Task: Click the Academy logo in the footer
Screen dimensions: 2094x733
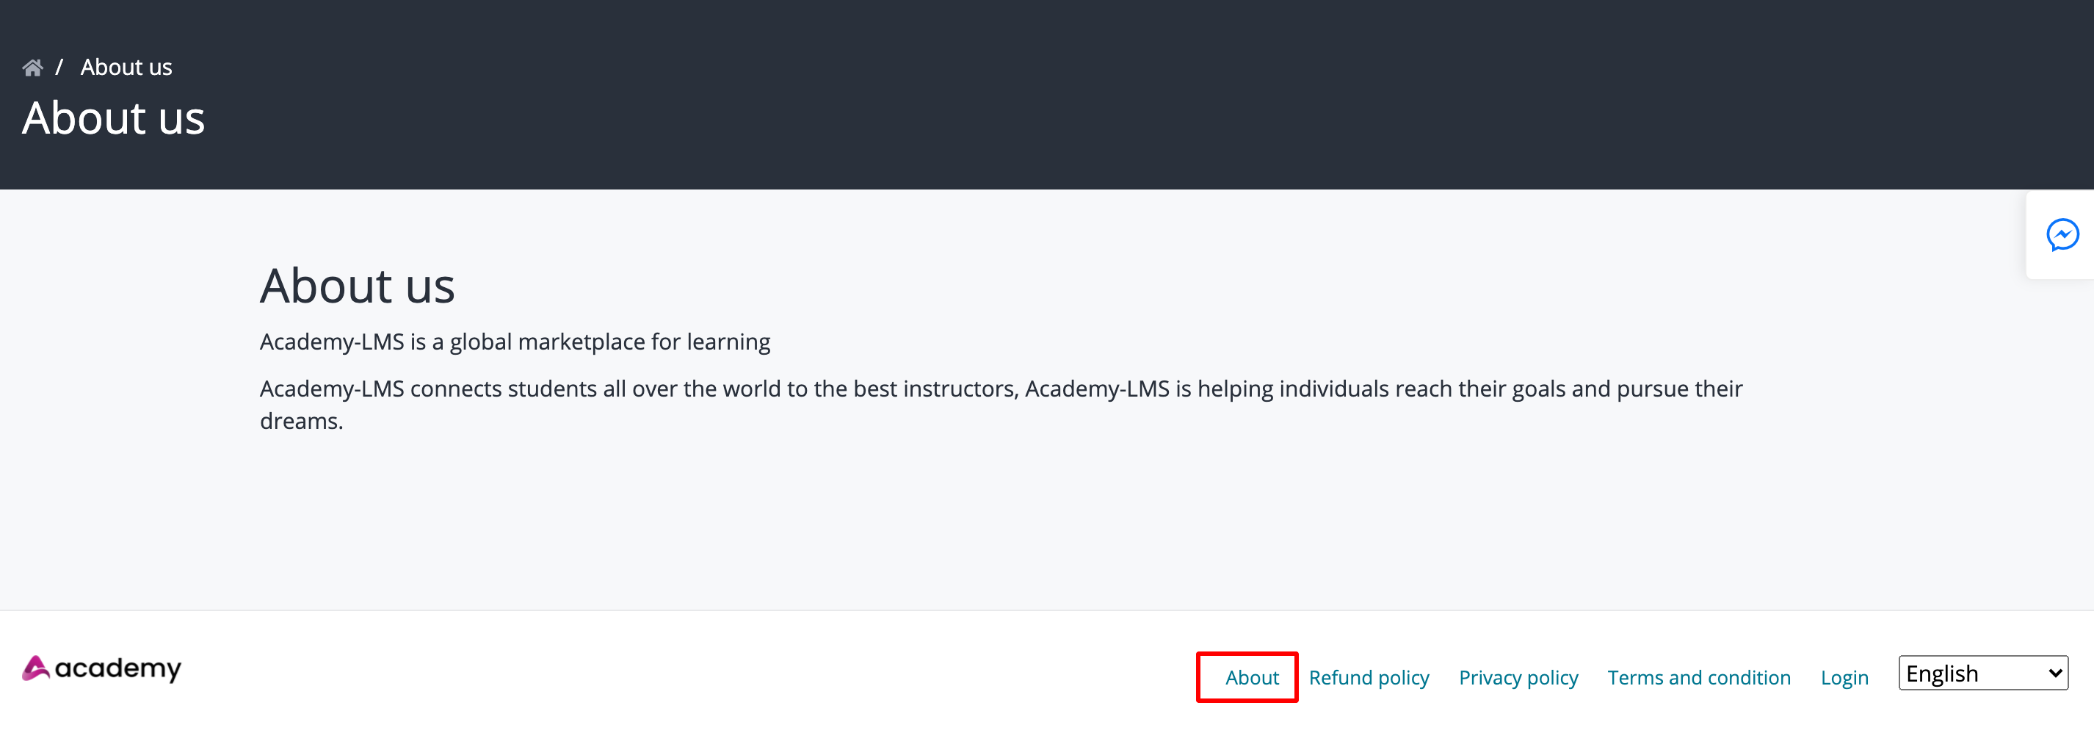Action: (101, 668)
